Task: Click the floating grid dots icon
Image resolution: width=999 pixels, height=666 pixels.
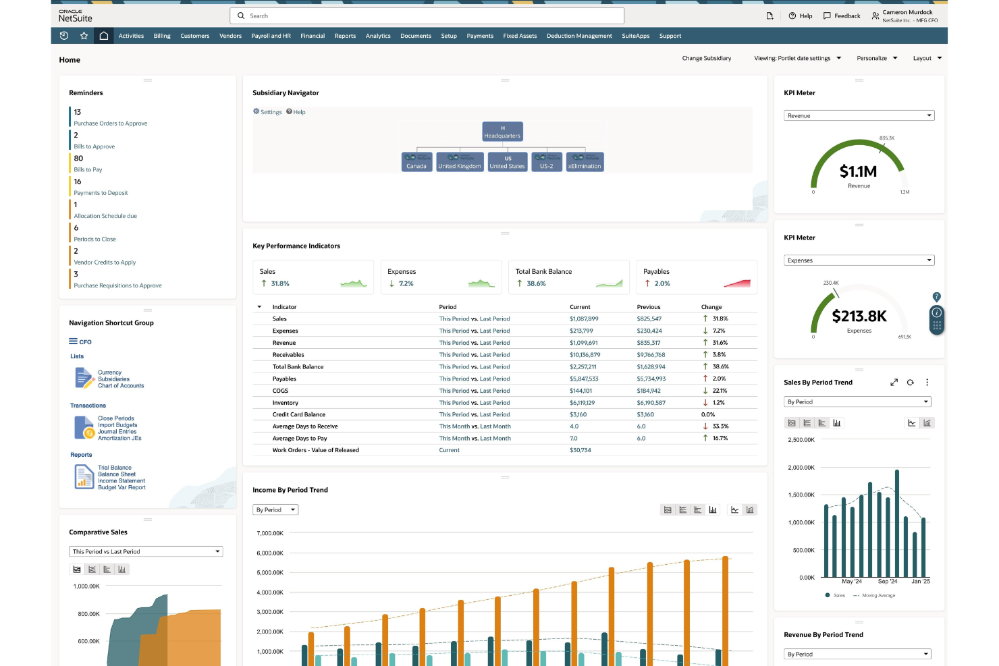Action: click(936, 326)
